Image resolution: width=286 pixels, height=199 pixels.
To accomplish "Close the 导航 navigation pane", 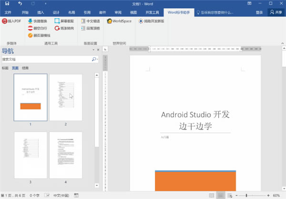I will (98, 50).
